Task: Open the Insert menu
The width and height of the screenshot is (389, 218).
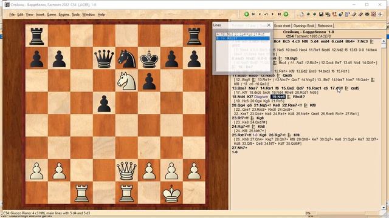Action: tap(40, 15)
